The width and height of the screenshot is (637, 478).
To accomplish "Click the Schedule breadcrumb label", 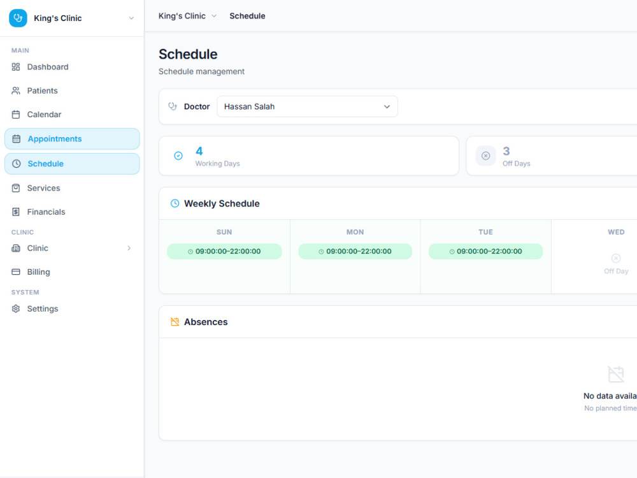I will pos(247,16).
